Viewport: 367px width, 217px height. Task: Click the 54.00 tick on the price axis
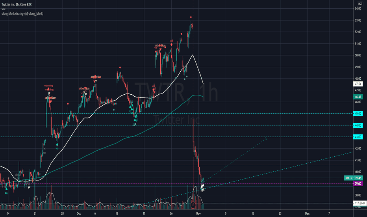point(358,9)
